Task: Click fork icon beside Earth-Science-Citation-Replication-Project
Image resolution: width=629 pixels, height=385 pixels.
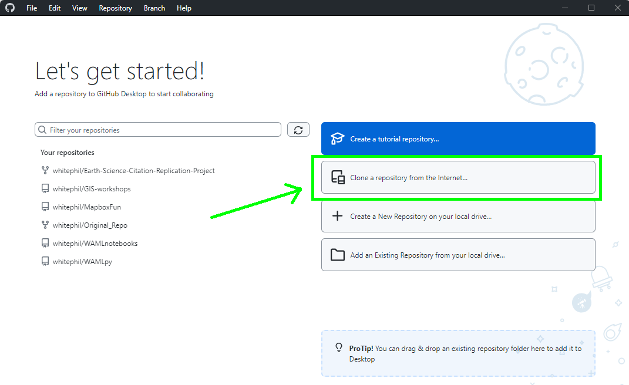Action: (x=45, y=170)
